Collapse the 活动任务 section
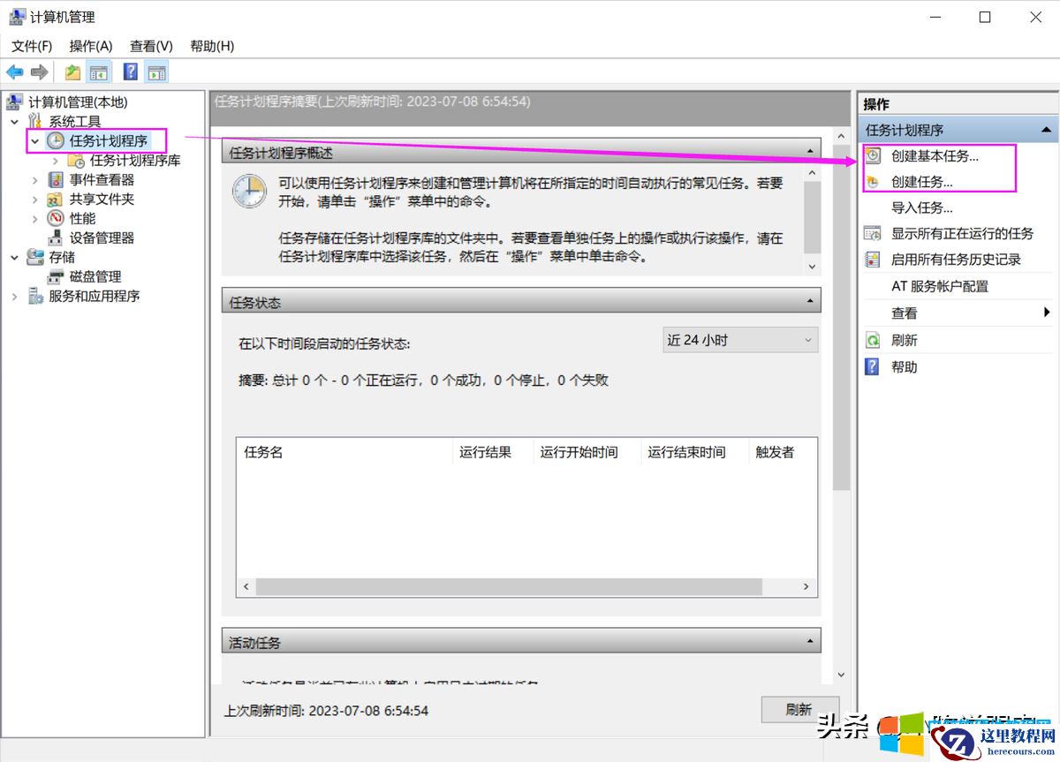 [x=809, y=641]
